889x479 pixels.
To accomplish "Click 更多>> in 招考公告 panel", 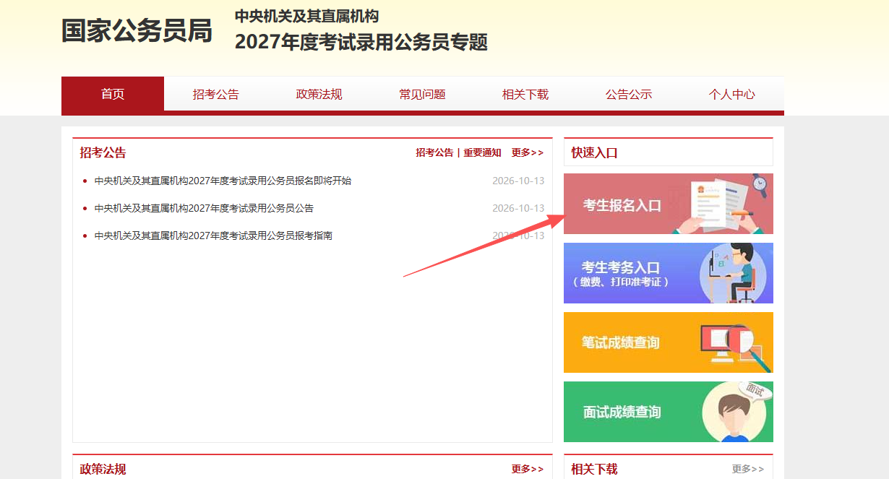I will (528, 152).
